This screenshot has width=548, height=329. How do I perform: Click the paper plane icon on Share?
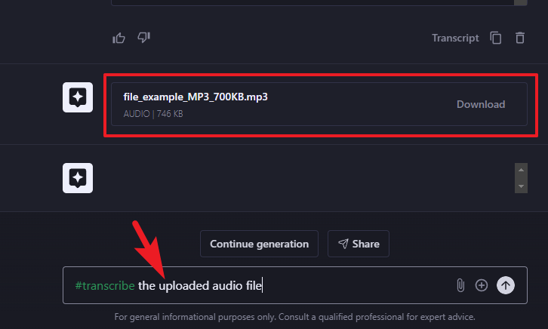(x=343, y=244)
